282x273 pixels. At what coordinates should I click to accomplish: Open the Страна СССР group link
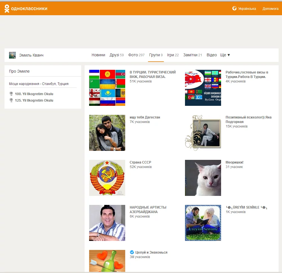140,162
